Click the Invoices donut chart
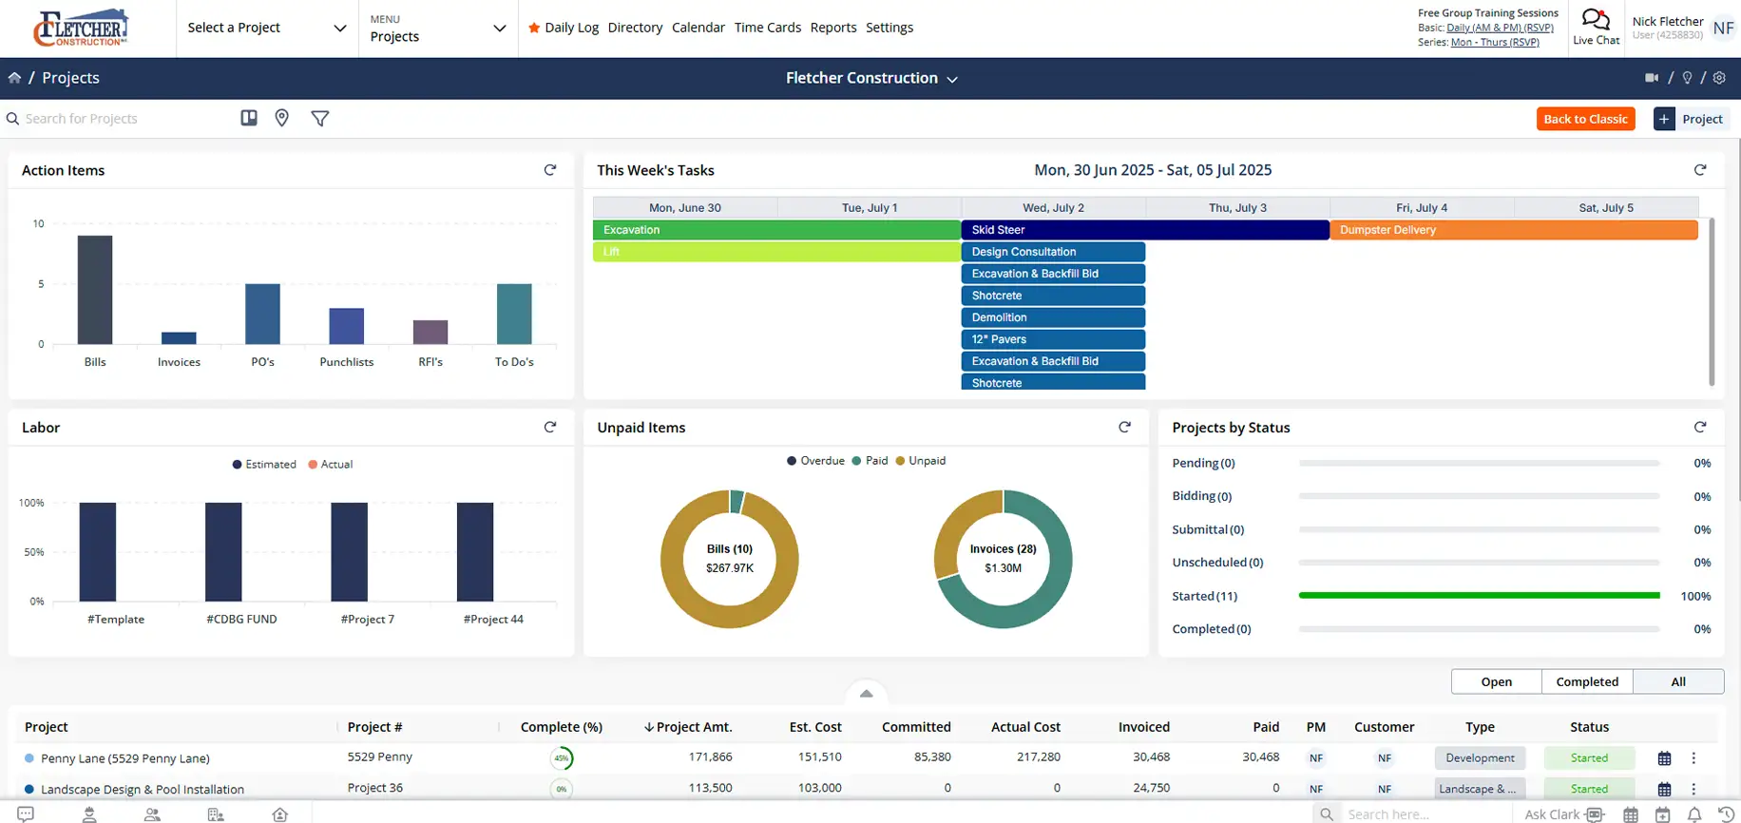The width and height of the screenshot is (1741, 823). 1004,559
